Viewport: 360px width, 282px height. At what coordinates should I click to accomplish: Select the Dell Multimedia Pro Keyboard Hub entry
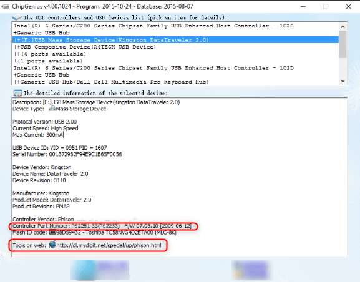(x=176, y=82)
